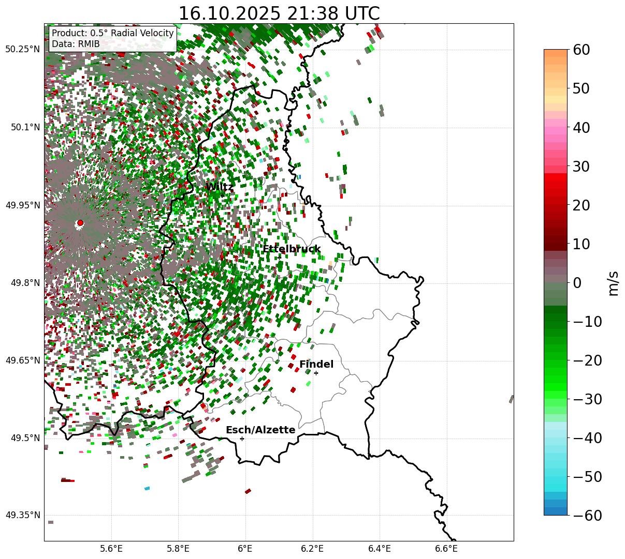Click the colorbar value −50
Viewport: 625px width, 559px height.
587,476
